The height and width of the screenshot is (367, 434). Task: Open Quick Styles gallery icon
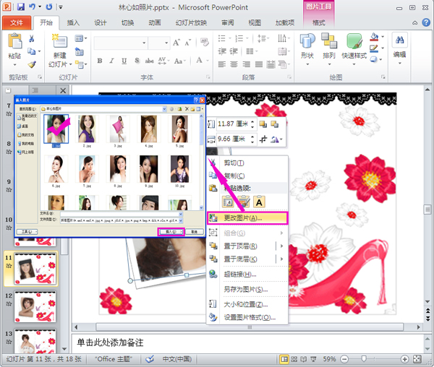pyautogui.click(x=354, y=41)
